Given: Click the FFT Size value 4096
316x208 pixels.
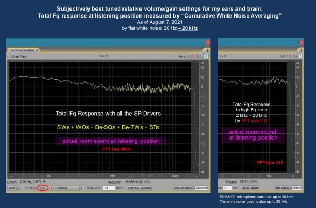Looking at the screenshot, I should point(42,188).
